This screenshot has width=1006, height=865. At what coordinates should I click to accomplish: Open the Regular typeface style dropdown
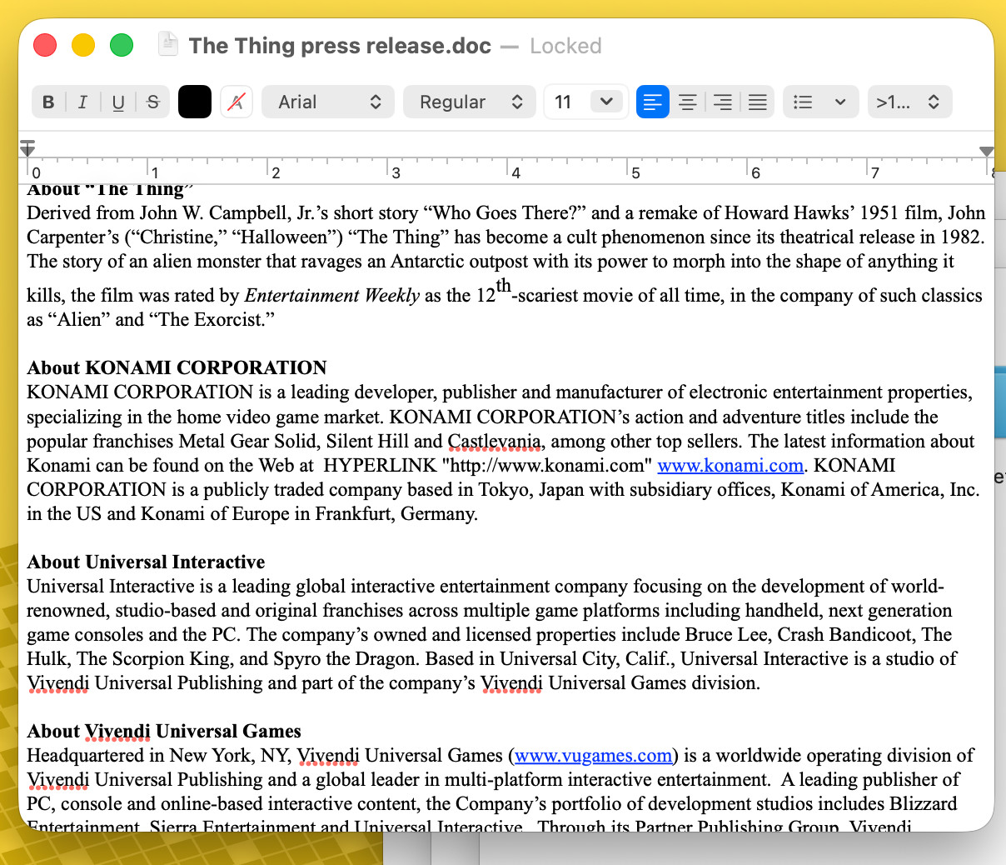(470, 102)
